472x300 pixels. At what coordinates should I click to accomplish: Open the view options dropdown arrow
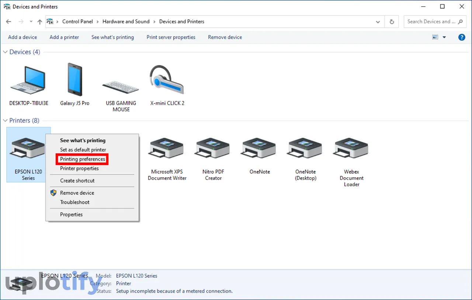[444, 37]
